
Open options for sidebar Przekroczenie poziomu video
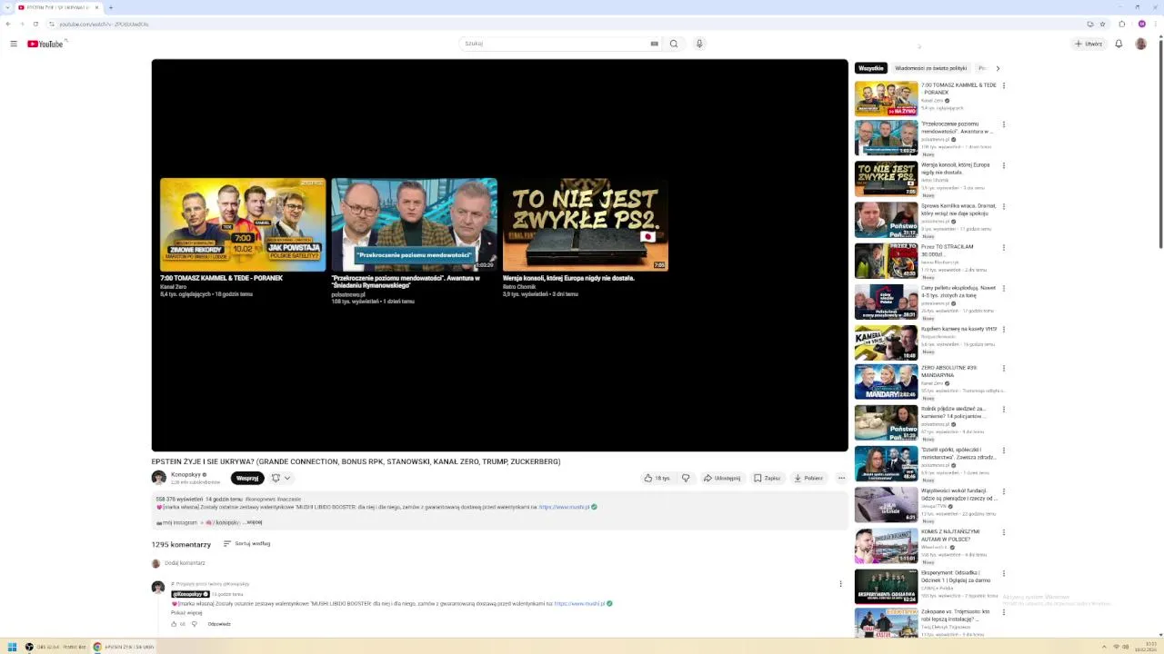pyautogui.click(x=1004, y=124)
